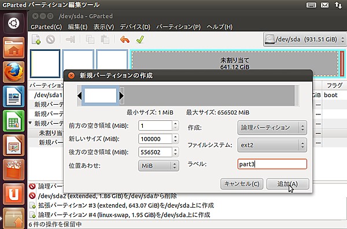Click the delete partition toolbar icon
347x229 pixels.
[x=50, y=39]
